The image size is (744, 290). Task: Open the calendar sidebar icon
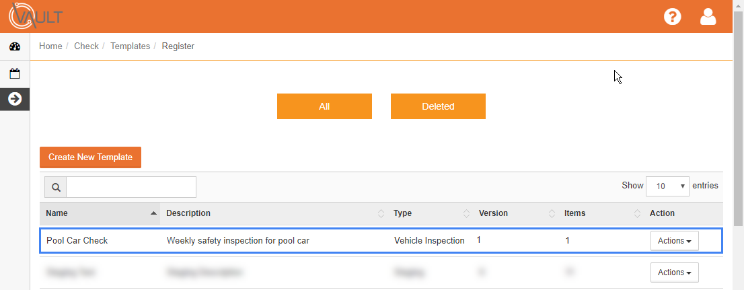(15, 73)
